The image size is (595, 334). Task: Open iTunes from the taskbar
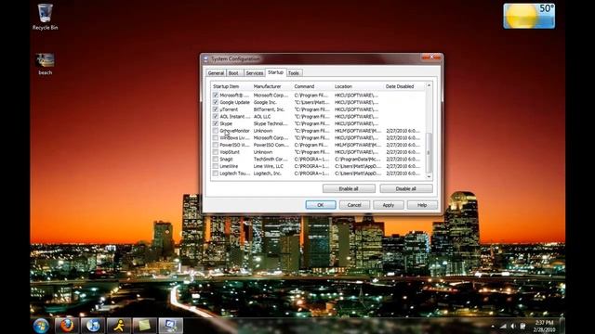point(93,326)
